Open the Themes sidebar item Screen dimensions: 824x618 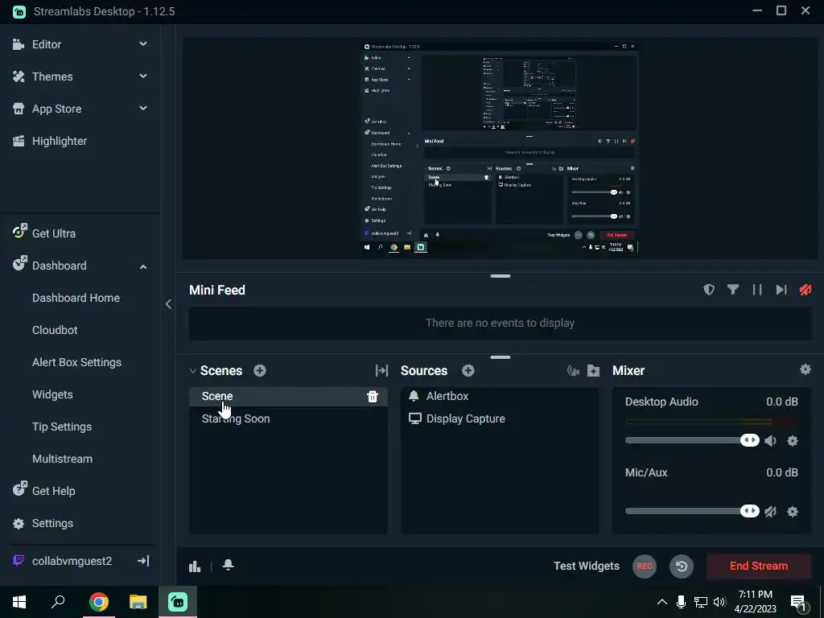click(52, 76)
